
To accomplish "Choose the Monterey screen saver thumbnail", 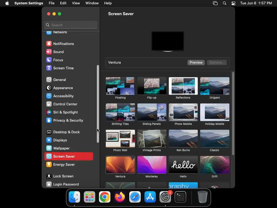I will tap(152, 165).
